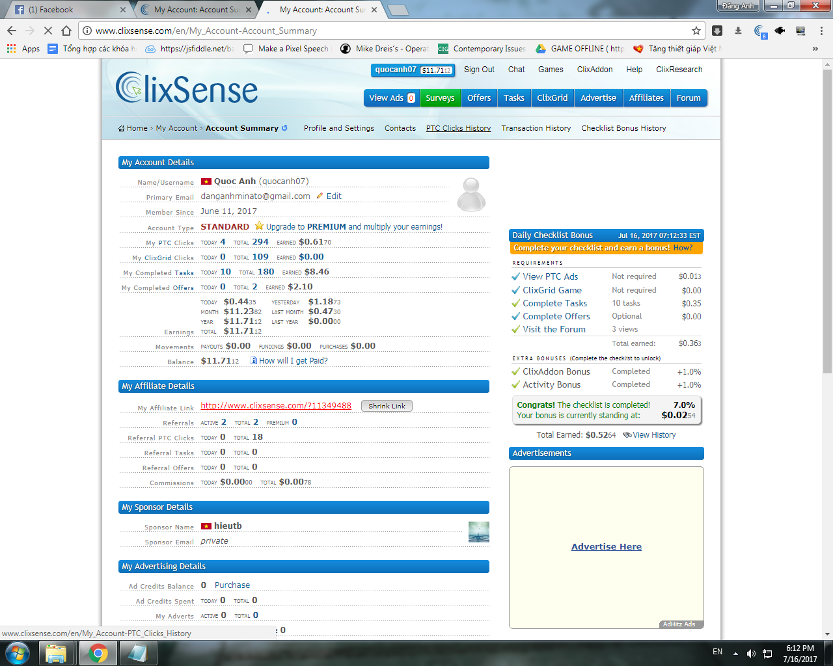
Task: Go to the Affiliates tab
Action: click(646, 98)
